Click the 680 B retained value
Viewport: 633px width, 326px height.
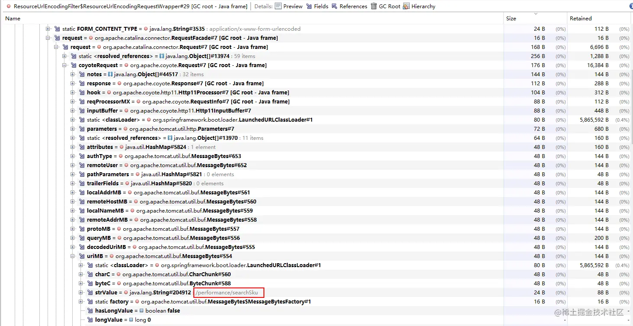pos(601,129)
